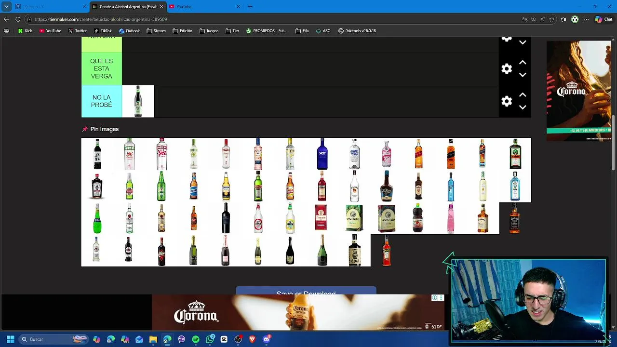Open OBS Studio from the taskbar
This screenshot has width=617, height=347.
238,339
